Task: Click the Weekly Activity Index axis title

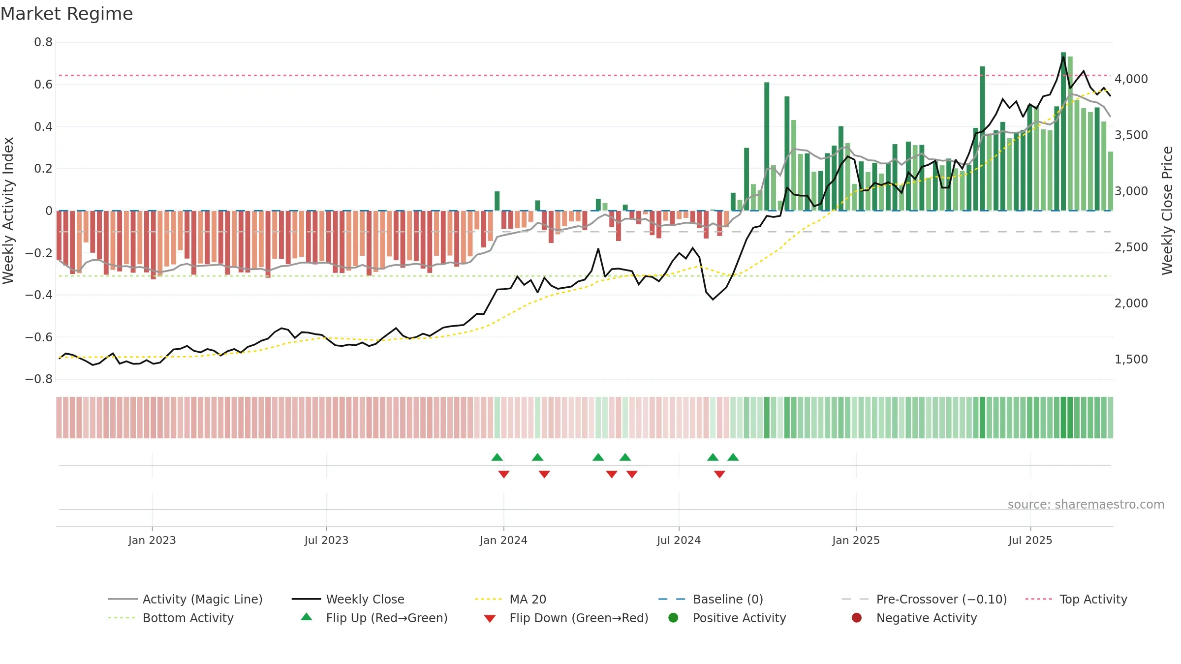Action: [x=8, y=211]
